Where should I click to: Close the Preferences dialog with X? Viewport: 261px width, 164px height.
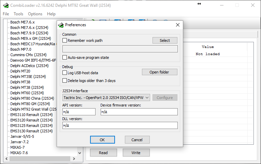coord(177,25)
